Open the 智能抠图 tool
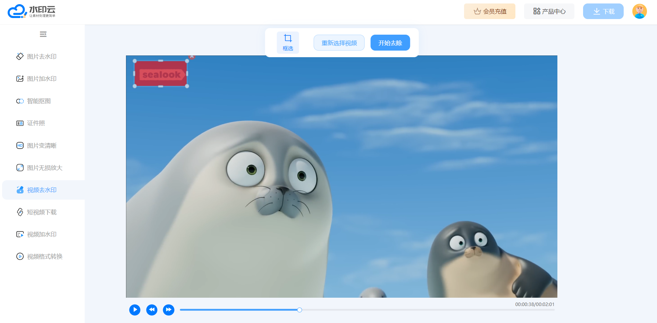 tap(39, 101)
